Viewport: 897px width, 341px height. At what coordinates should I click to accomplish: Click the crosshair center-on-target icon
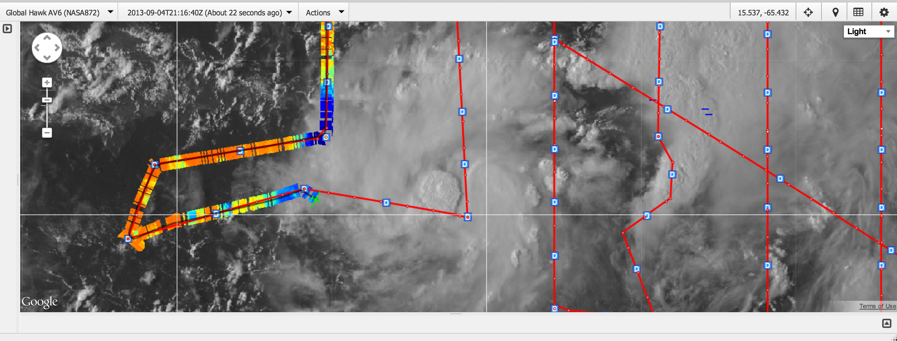(x=808, y=12)
